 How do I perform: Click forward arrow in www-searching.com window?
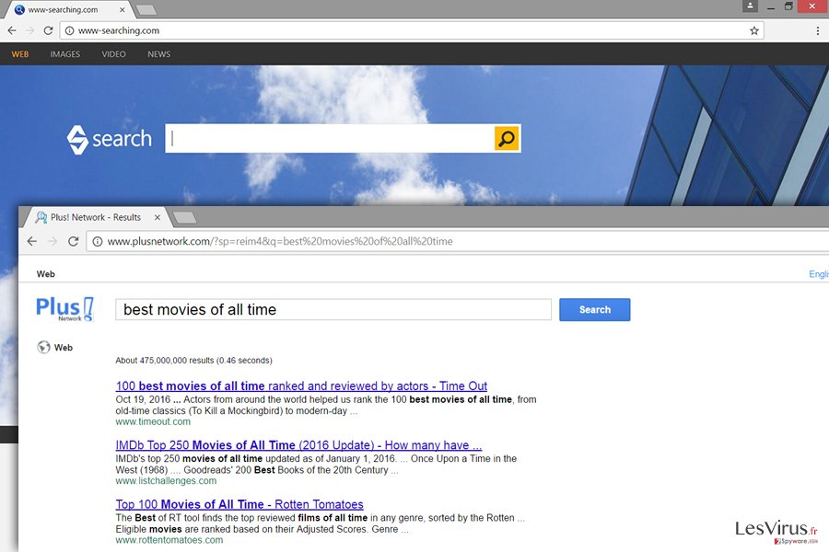click(x=30, y=30)
